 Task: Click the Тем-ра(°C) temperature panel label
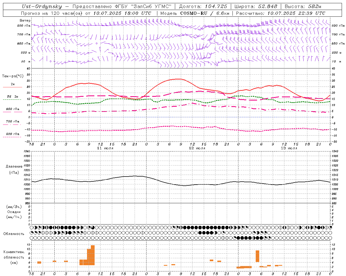coord(13,76)
